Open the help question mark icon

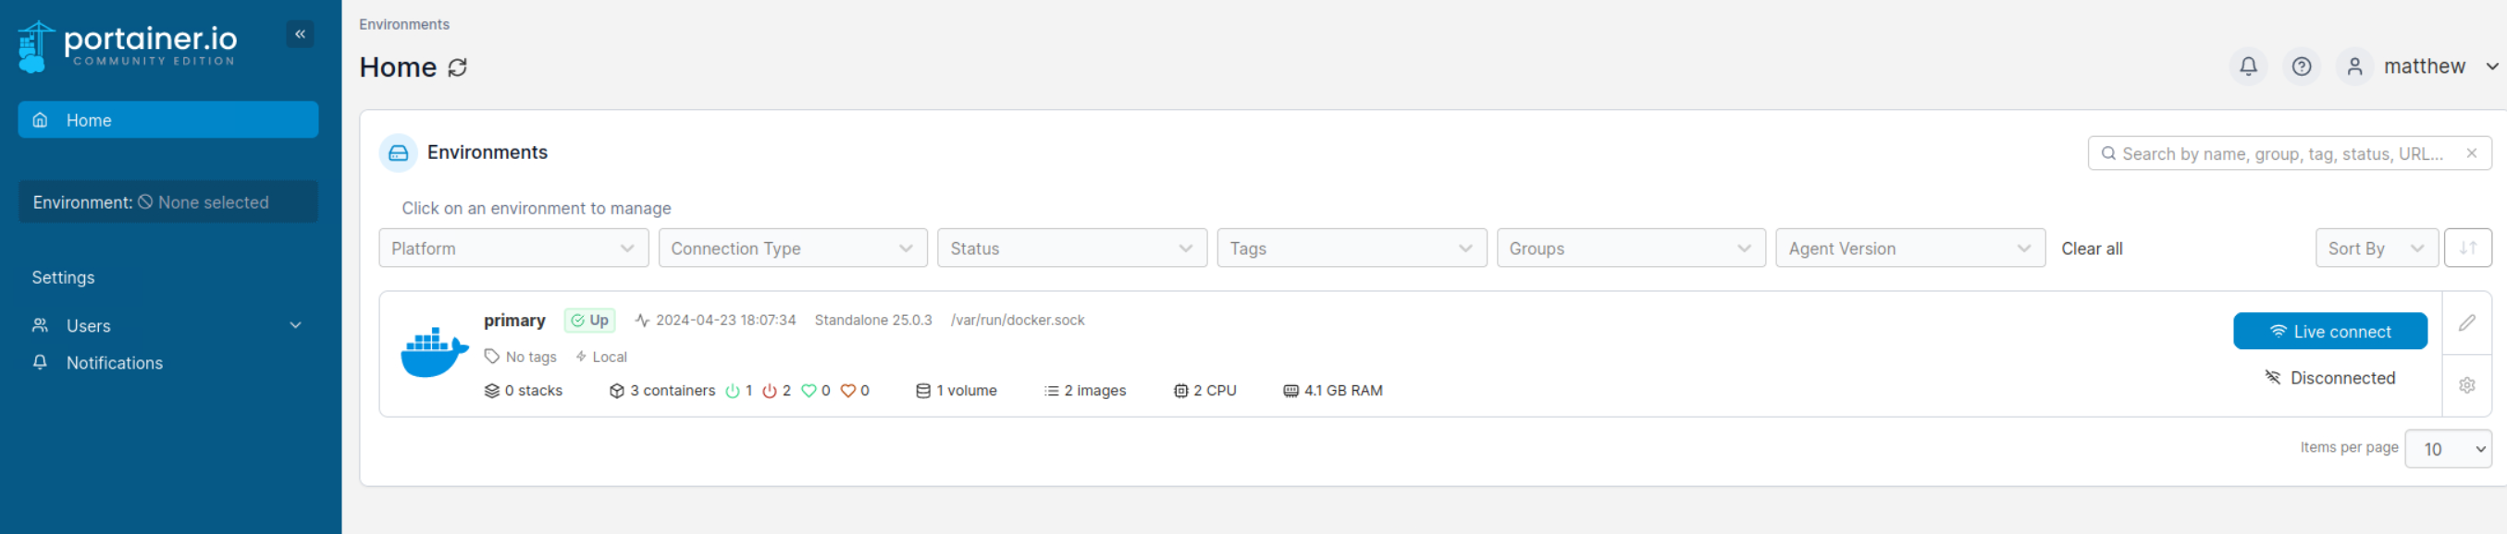pyautogui.click(x=2301, y=67)
